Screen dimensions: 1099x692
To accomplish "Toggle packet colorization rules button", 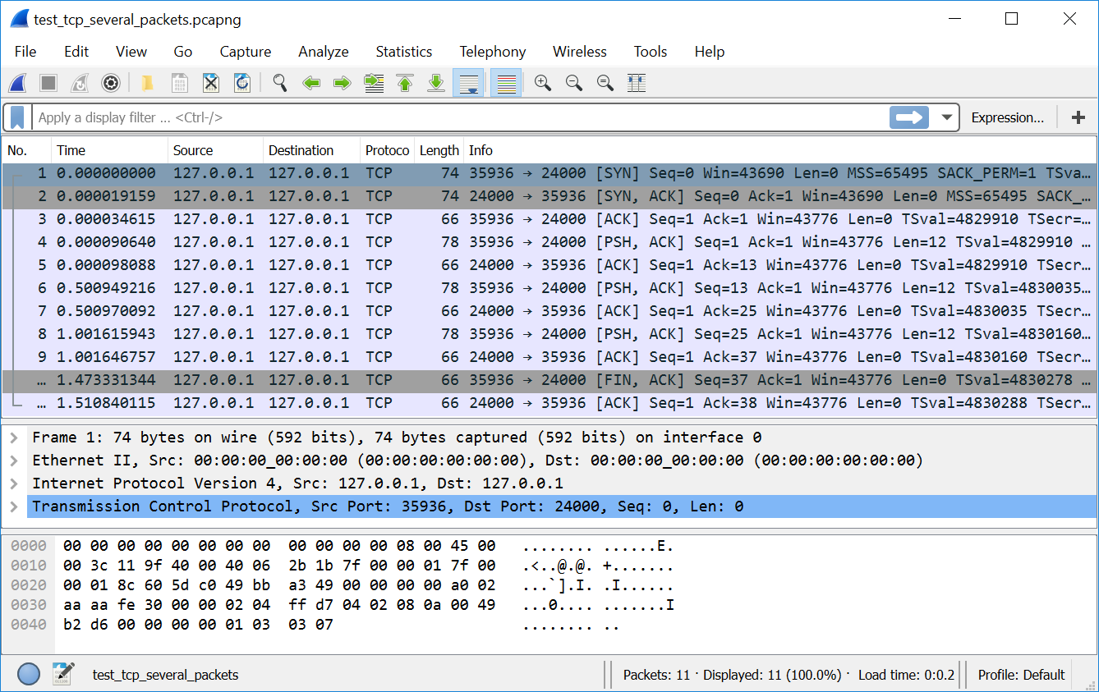I will pyautogui.click(x=506, y=83).
